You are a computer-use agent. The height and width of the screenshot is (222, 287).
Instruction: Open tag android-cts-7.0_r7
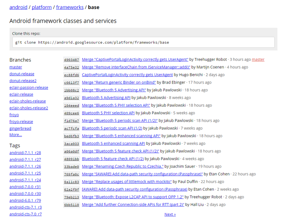[x=26, y=214]
